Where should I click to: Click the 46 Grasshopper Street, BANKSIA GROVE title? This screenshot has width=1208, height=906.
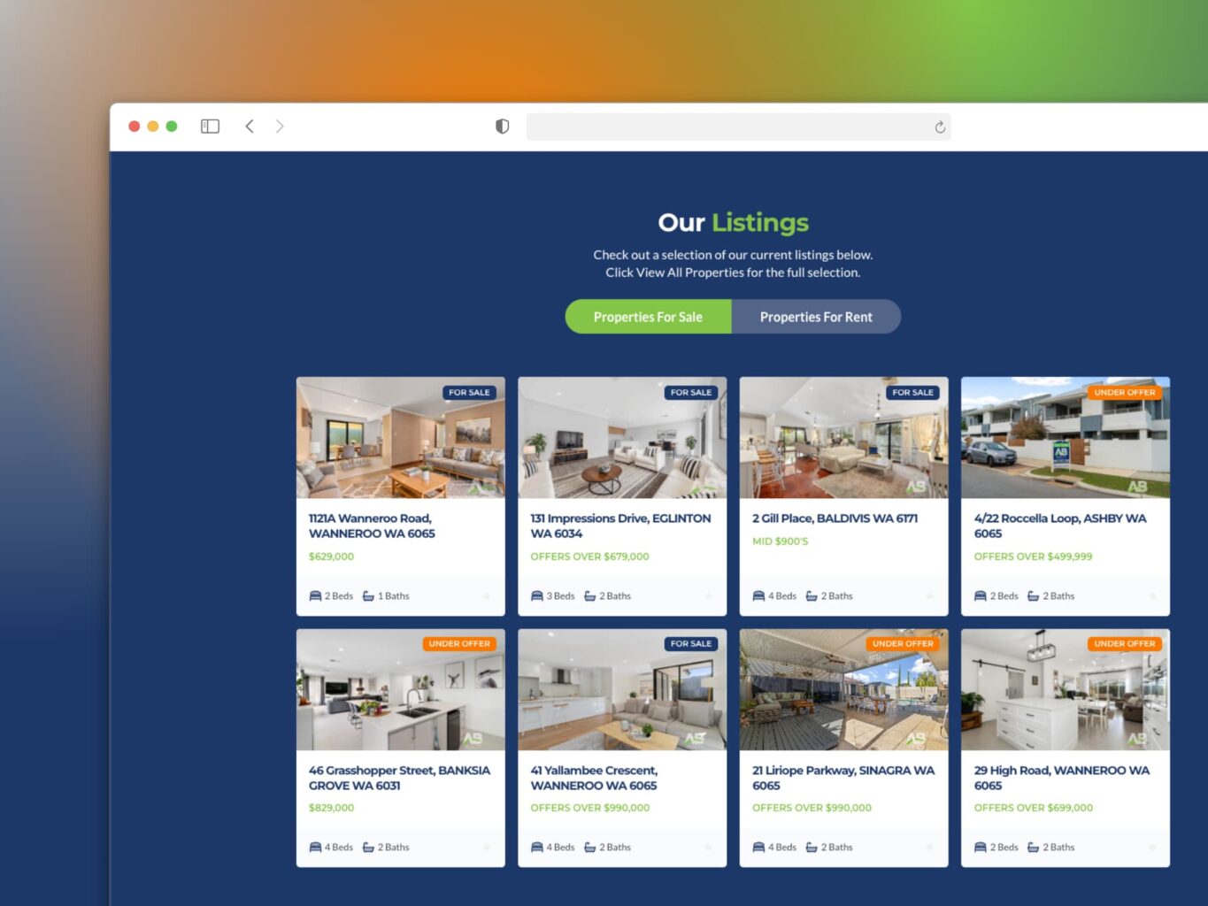[x=399, y=778]
